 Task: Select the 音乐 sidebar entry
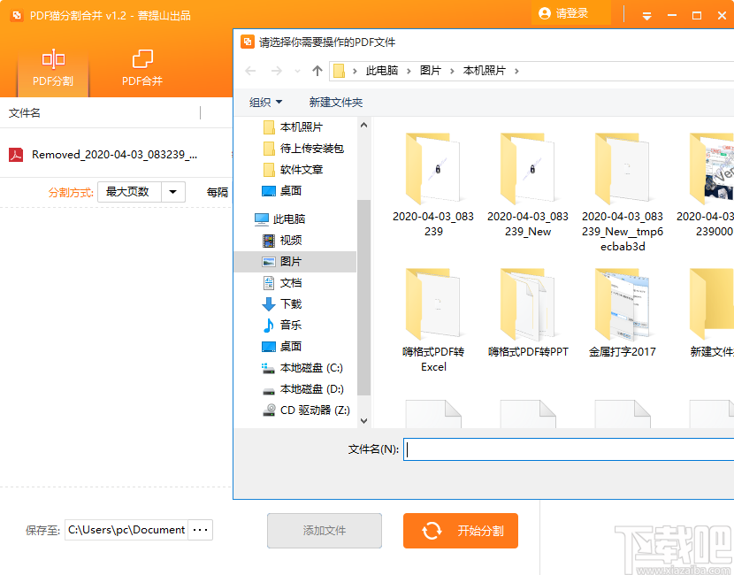[x=293, y=325]
